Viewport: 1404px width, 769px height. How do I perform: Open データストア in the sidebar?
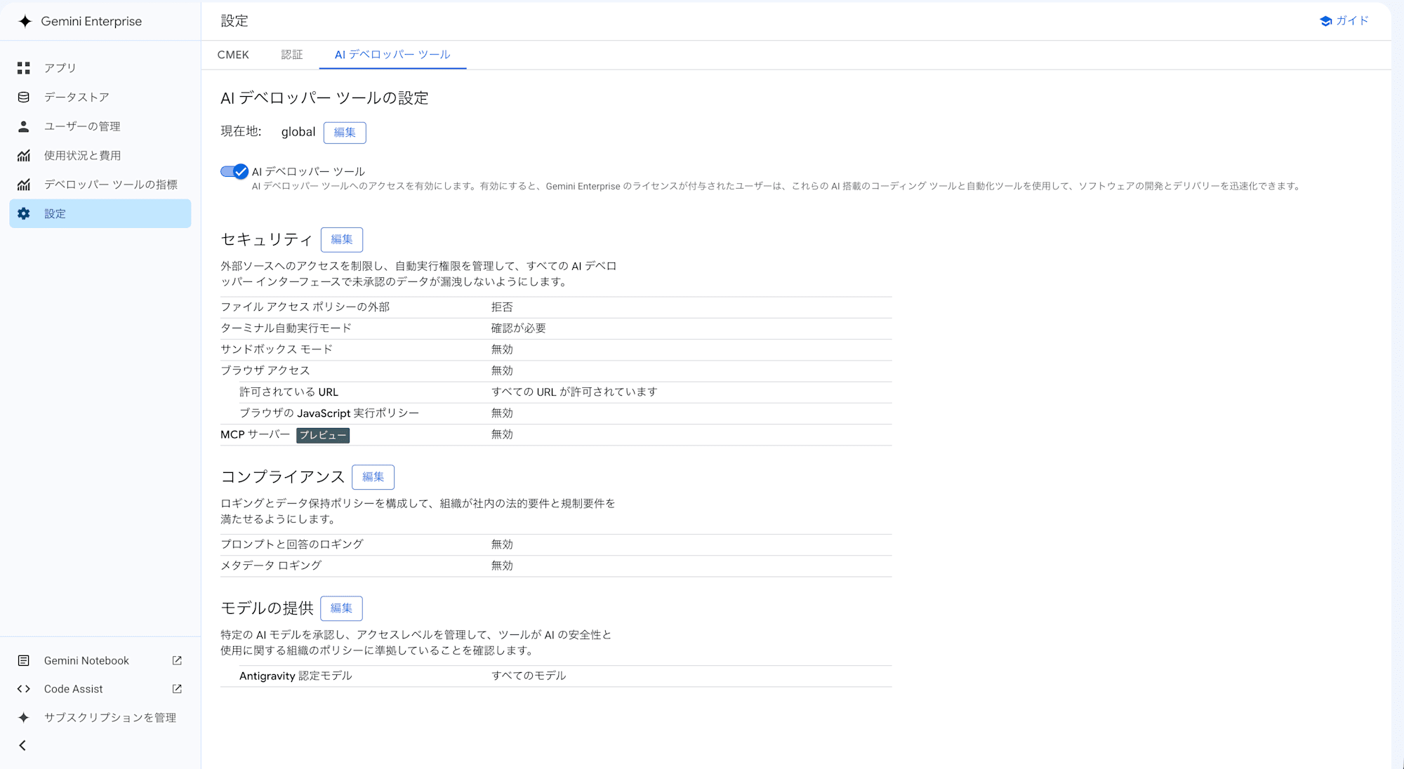100,98
